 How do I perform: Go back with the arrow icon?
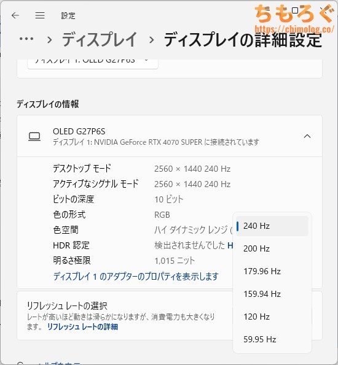(15, 15)
